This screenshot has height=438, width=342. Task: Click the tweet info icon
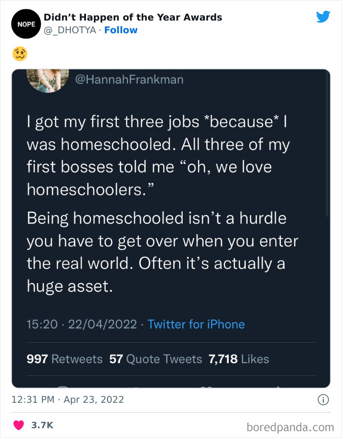click(x=323, y=400)
